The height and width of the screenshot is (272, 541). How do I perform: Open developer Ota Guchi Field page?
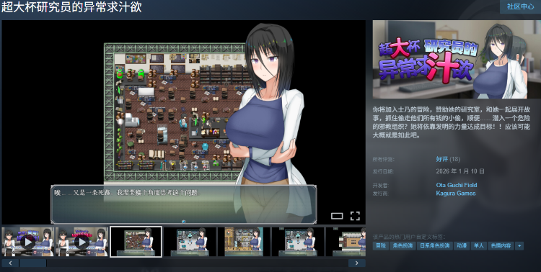point(457,185)
